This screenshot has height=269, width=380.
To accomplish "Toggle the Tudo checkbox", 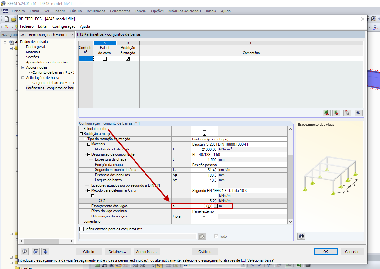I will point(216,236).
